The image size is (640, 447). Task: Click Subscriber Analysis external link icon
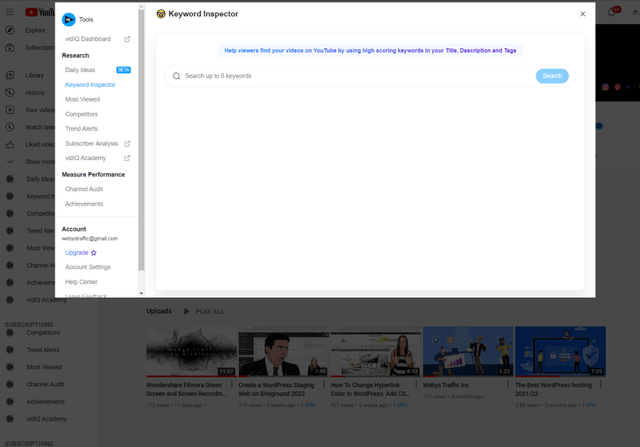(x=127, y=144)
